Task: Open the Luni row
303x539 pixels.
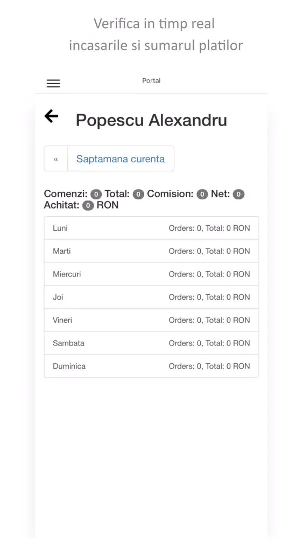Action: (x=151, y=228)
